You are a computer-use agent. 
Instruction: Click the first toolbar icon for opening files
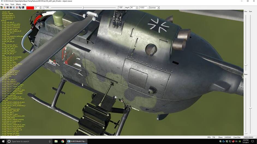pyautogui.click(x=2, y=8)
